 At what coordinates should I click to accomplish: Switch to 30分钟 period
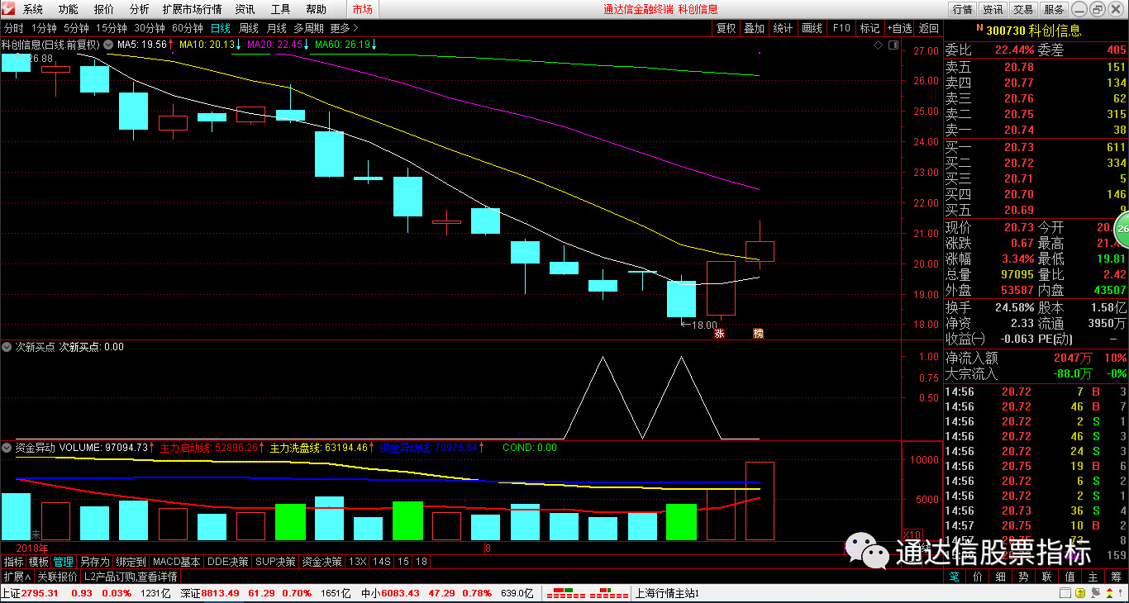coord(150,28)
